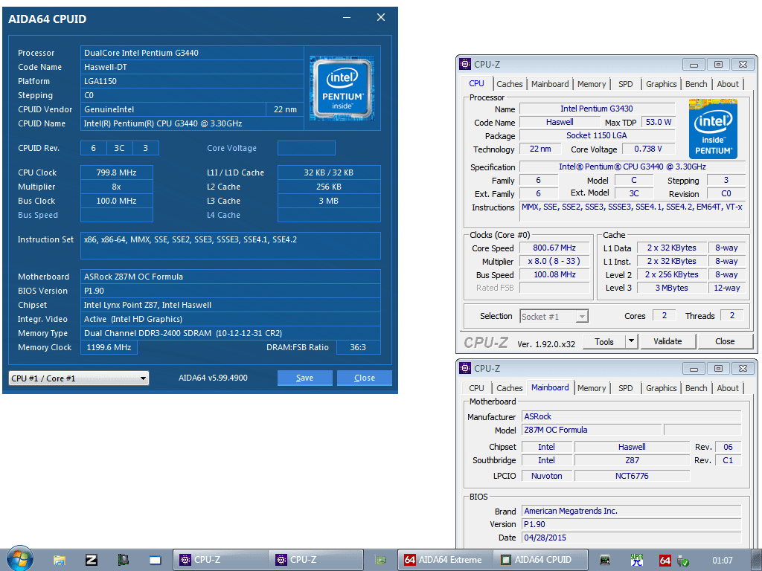Screen dimensions: 762x571
Task: Click Safely Remove Hardware tray icon
Action: (x=683, y=561)
